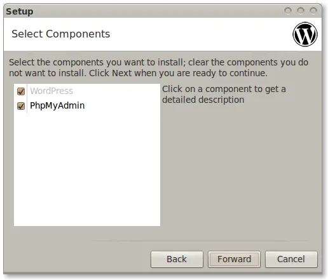328x280 pixels.
Task: Click the rightmost circular window control
Action: (313, 10)
